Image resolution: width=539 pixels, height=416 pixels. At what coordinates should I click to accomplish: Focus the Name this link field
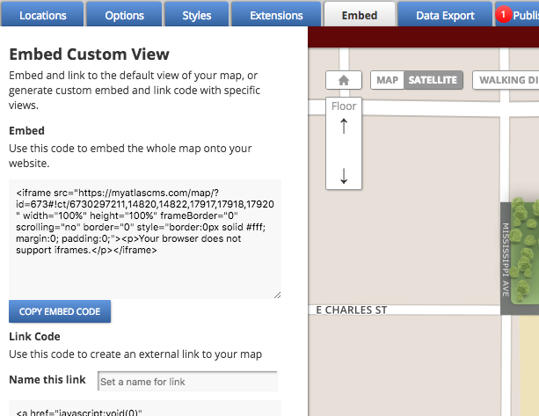187,382
